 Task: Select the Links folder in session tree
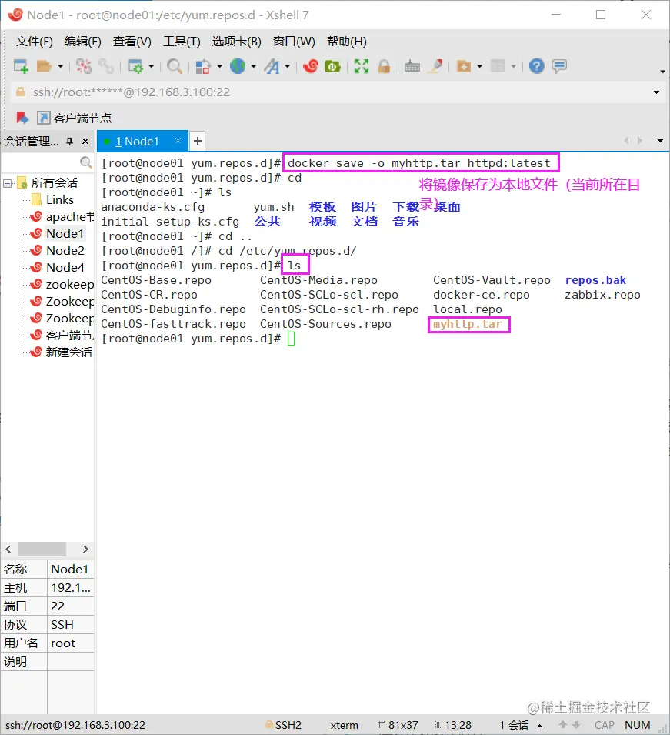pyautogui.click(x=59, y=200)
